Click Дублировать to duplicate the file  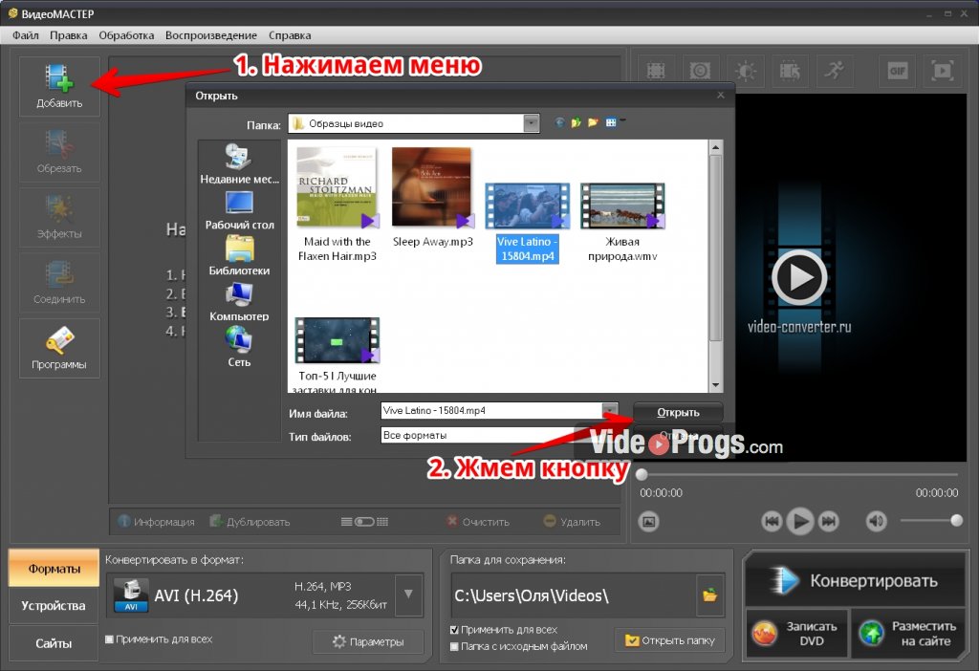click(x=250, y=522)
